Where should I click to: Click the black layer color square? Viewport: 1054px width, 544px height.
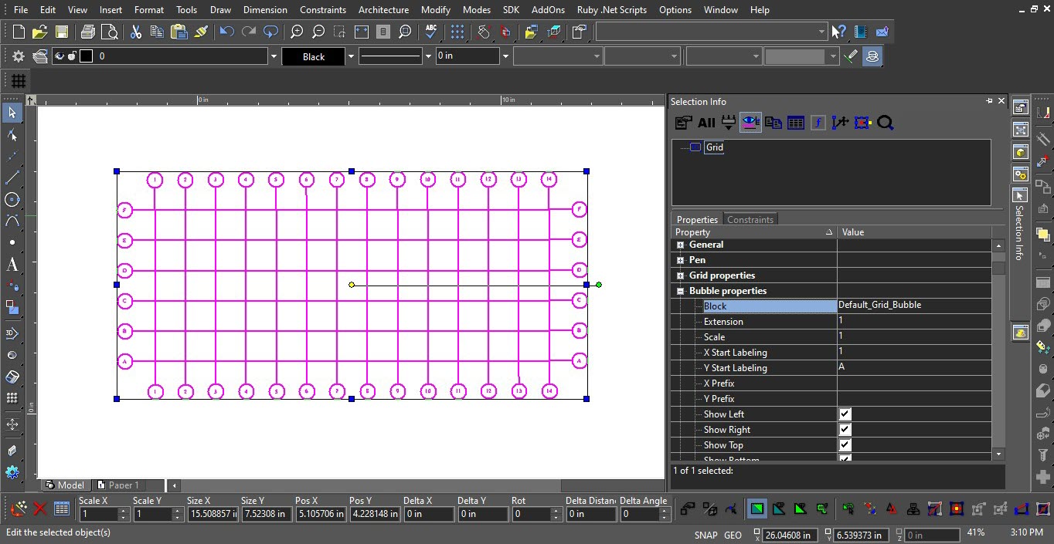click(86, 56)
